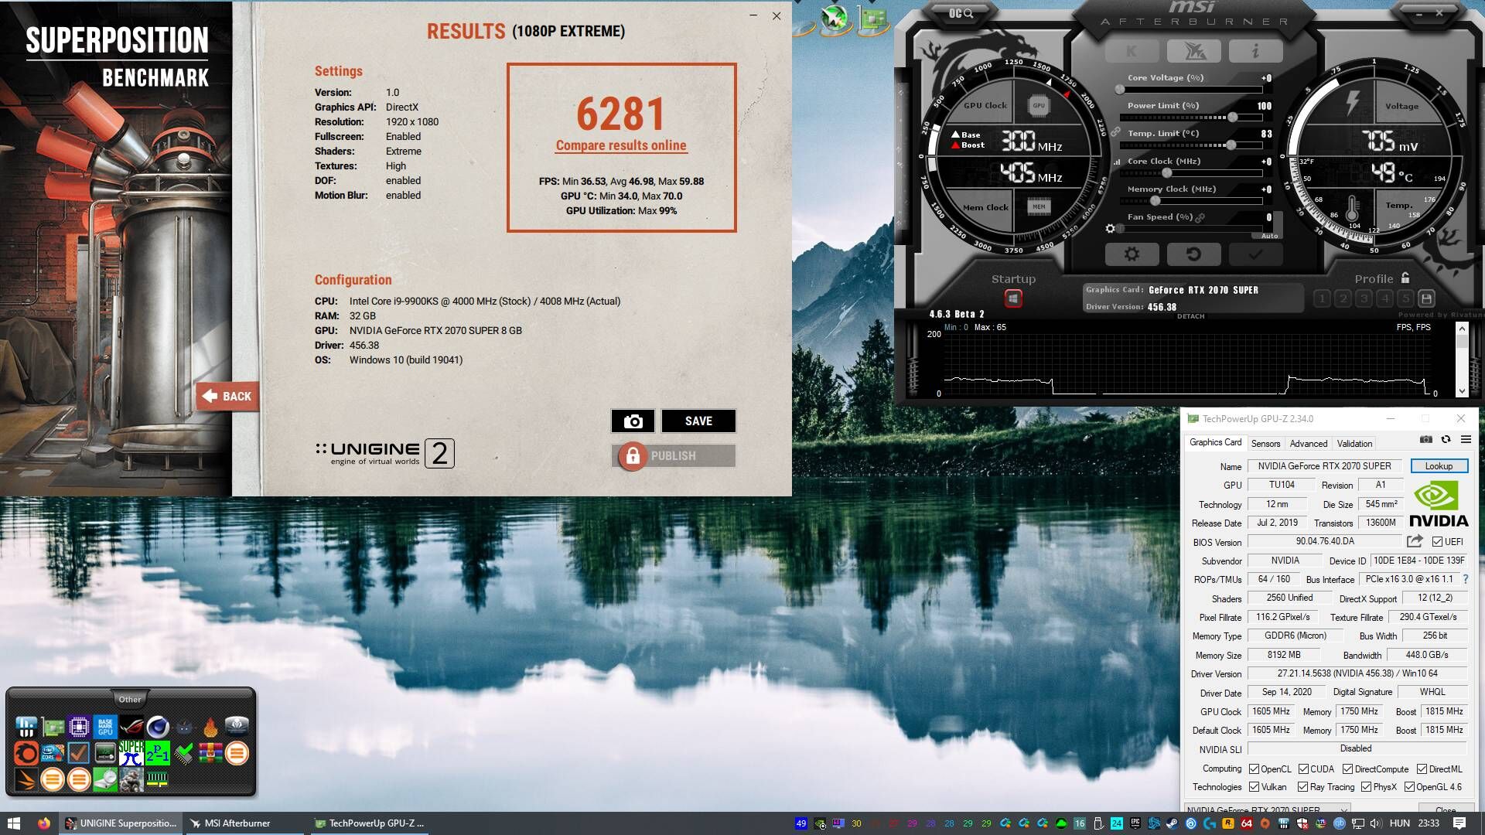Launch Cinebench sphere icon in launcher

point(158,727)
